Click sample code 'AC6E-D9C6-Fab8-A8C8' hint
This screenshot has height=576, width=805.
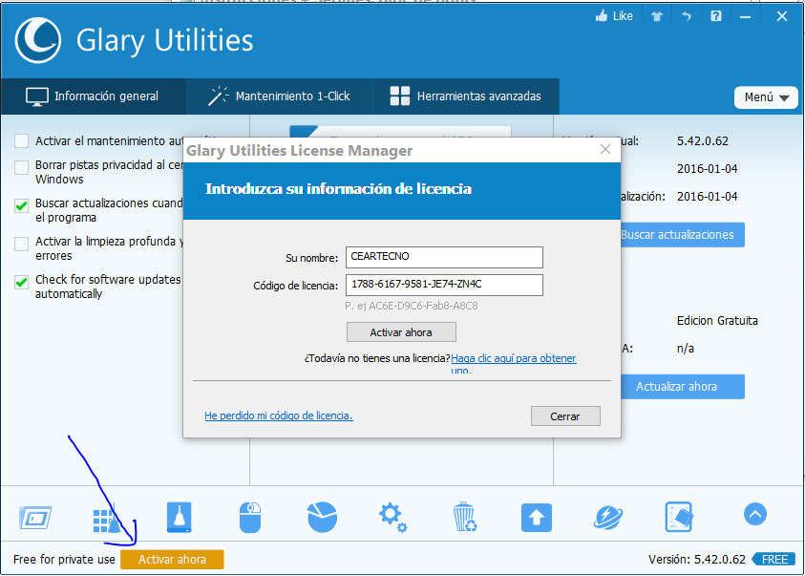pos(424,306)
